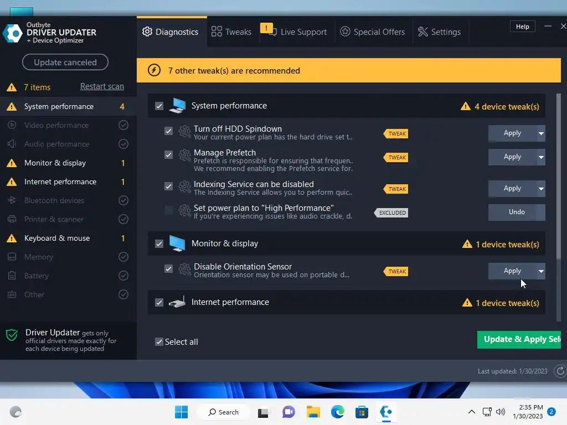Click warning triangle next to 7 items
567x425 pixels.
pos(12,87)
